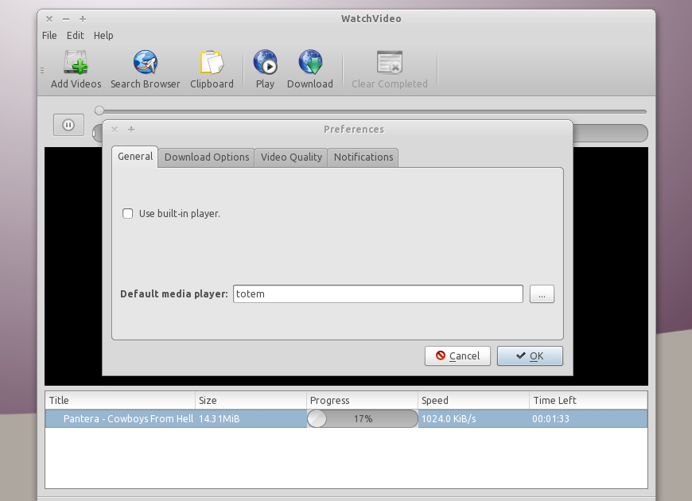Dismiss Preferences using Cancel
This screenshot has width=692, height=501.
[x=457, y=355]
